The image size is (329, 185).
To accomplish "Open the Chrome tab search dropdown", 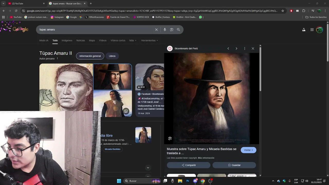I will (3, 4).
